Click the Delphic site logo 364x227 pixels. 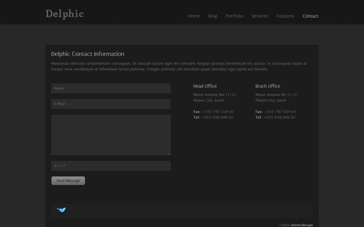[65, 14]
